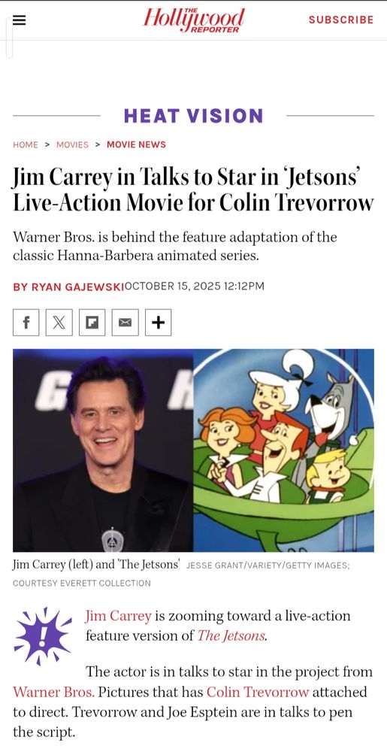Image resolution: width=387 pixels, height=752 pixels.
Task: Open Movie News breadcrumb
Action: [136, 144]
